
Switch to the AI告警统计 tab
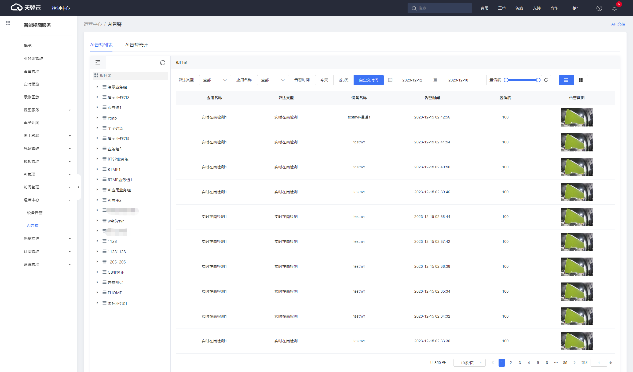[136, 45]
